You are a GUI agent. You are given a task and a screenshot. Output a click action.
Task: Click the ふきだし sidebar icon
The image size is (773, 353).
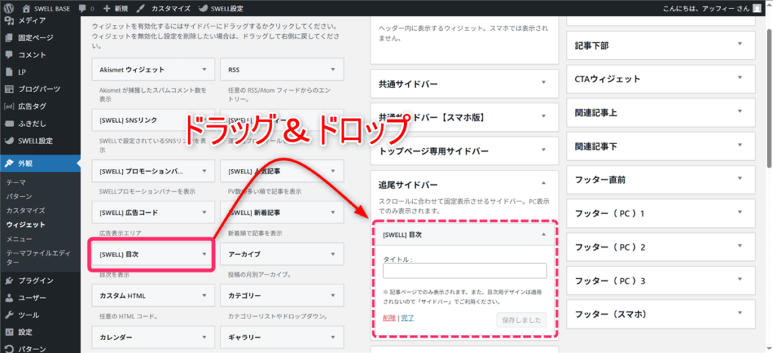(x=9, y=124)
